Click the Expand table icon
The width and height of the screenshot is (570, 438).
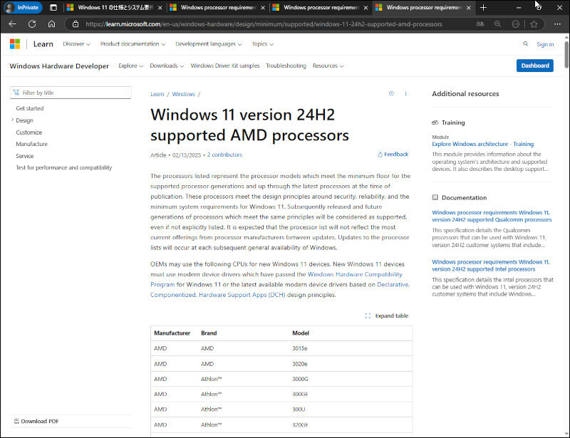(368, 316)
